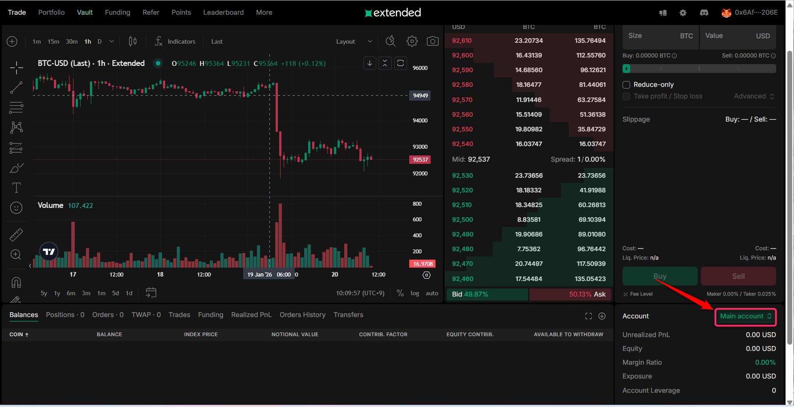Select the Text annotation tool

[16, 188]
